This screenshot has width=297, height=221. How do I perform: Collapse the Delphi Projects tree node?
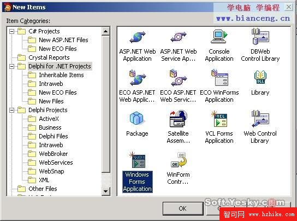click(12, 110)
